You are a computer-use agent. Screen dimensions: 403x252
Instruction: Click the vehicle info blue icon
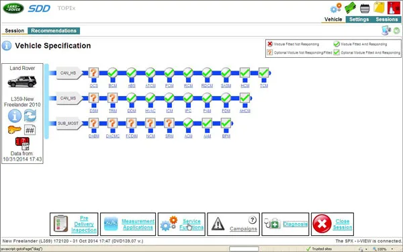[x=15, y=116]
